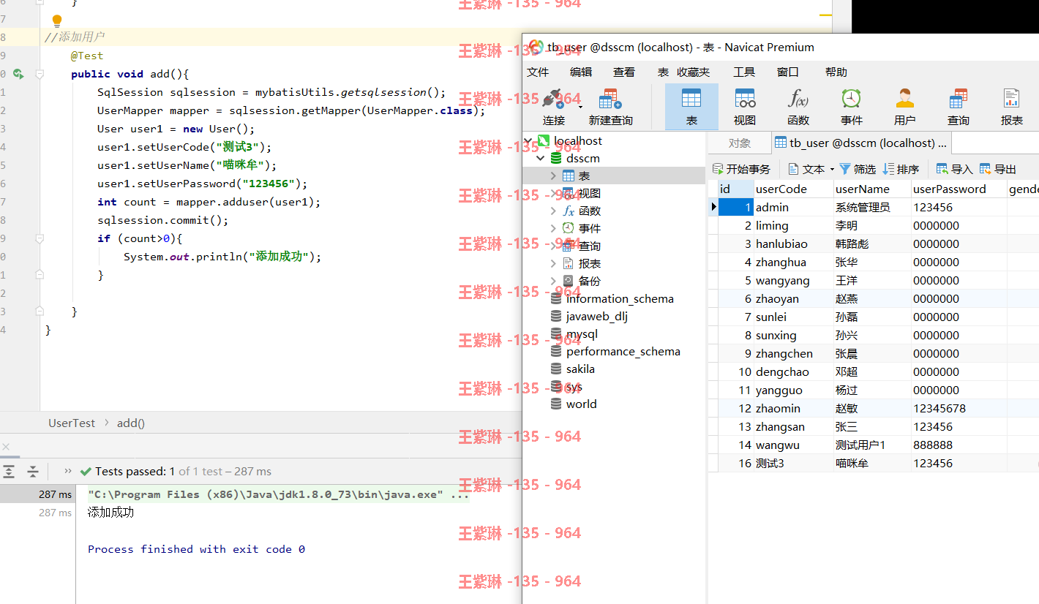Click the localhost connection icon in tree
Screen dimensions: 1039x604
[544, 140]
